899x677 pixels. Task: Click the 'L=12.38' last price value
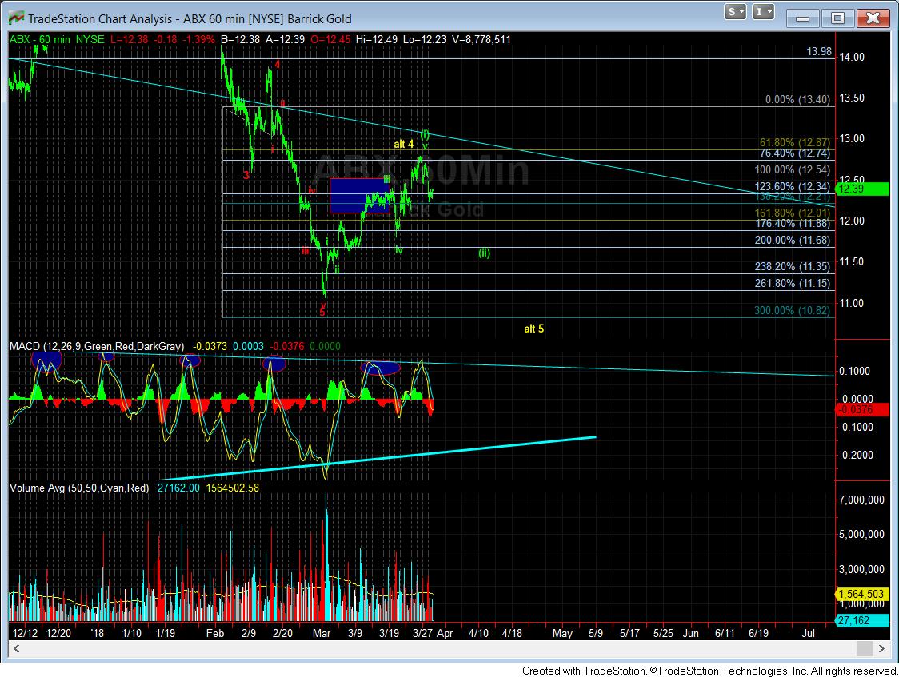coord(128,39)
